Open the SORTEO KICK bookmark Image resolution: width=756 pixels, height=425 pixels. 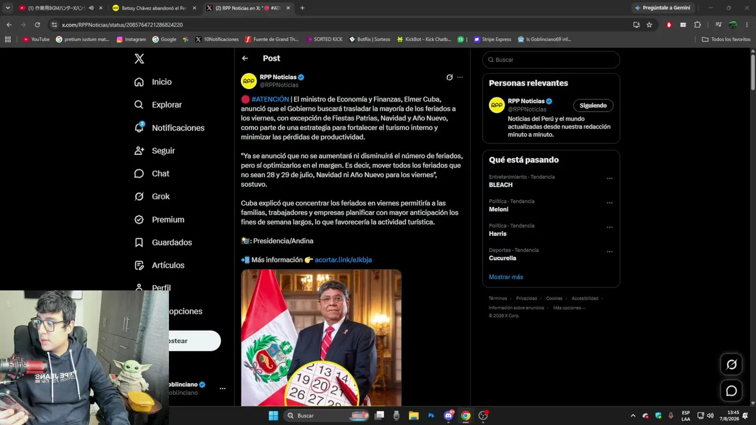(x=324, y=40)
